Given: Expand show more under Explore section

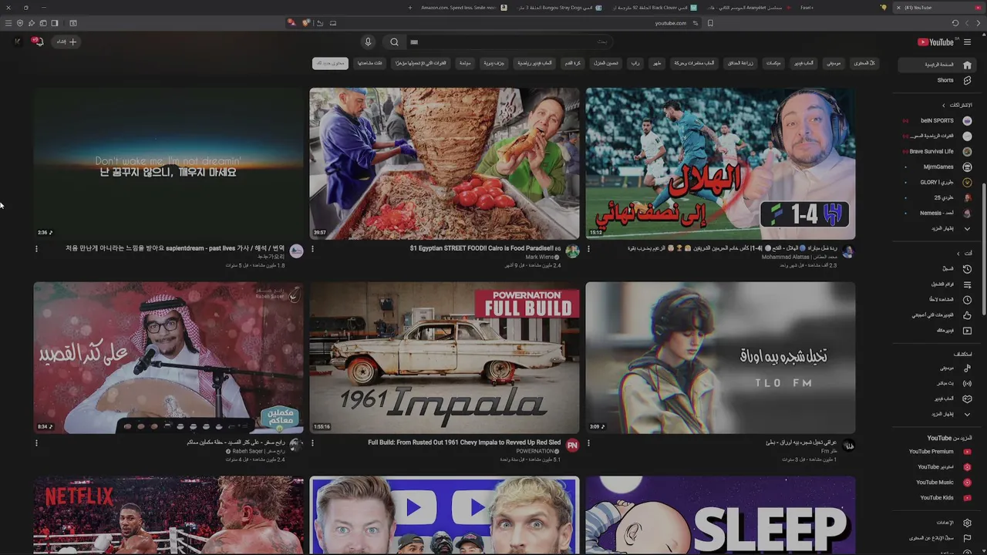Looking at the screenshot, I should [x=938, y=414].
